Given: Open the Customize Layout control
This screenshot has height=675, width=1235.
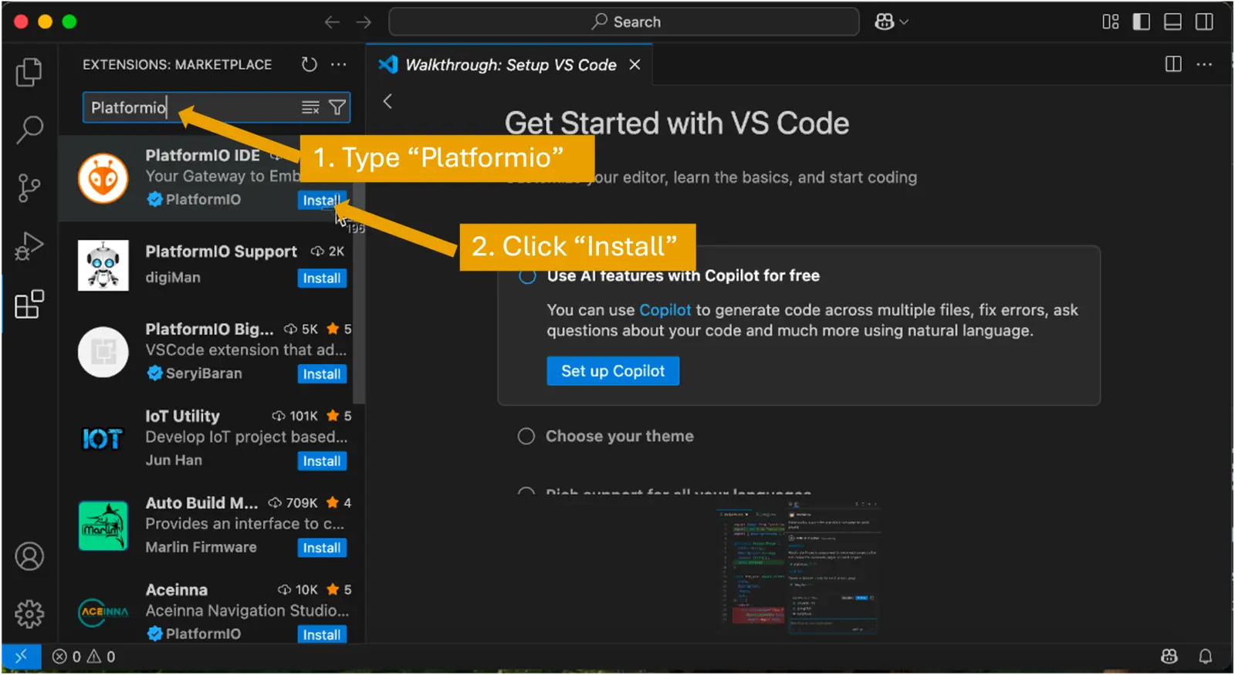Looking at the screenshot, I should [x=1111, y=22].
